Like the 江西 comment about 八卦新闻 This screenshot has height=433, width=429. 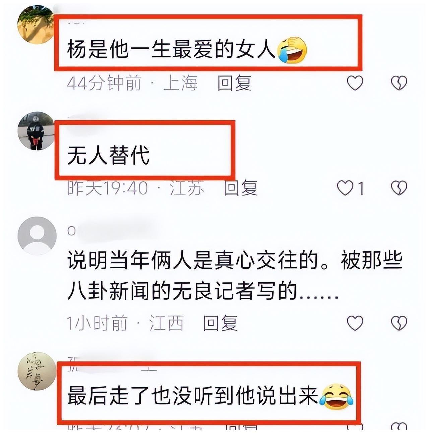355,323
